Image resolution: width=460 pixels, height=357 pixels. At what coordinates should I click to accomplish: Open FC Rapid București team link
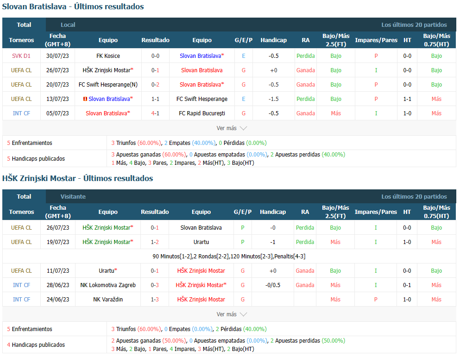pos(202,113)
